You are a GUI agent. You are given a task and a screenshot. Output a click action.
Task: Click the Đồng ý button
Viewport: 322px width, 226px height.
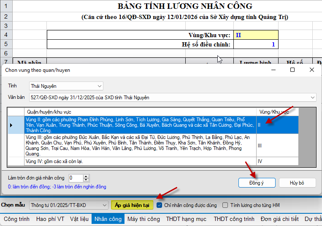coord(257,182)
